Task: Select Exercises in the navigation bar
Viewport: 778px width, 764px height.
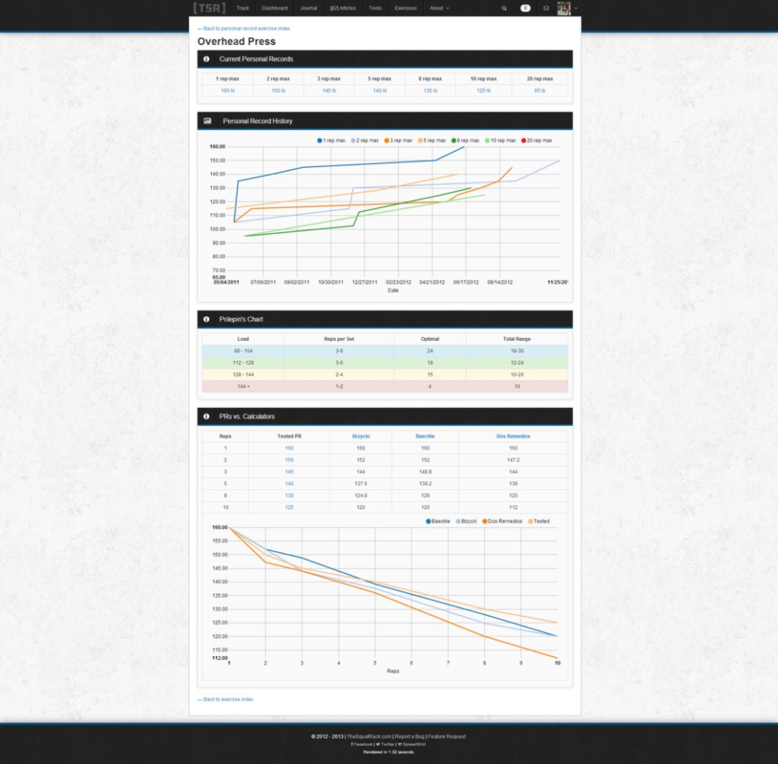Action: [405, 8]
